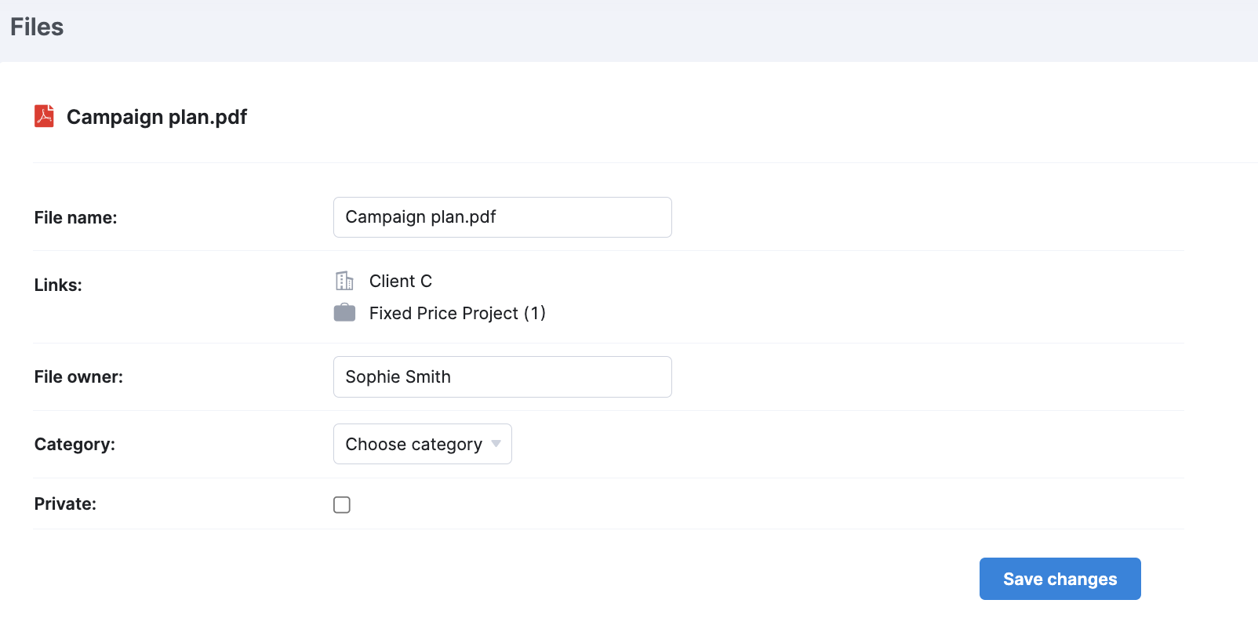Click the Campaign plan.pdf title
This screenshot has height=618, width=1258.
pyautogui.click(x=157, y=117)
